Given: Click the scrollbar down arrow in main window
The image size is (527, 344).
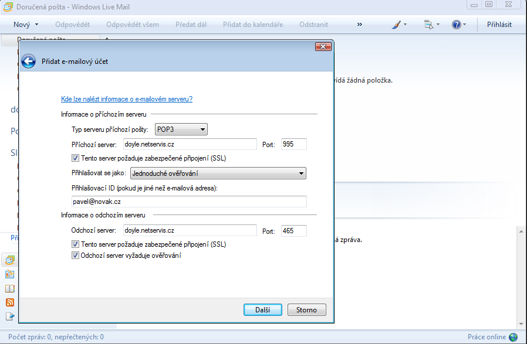Looking at the screenshot, I should (x=521, y=324).
